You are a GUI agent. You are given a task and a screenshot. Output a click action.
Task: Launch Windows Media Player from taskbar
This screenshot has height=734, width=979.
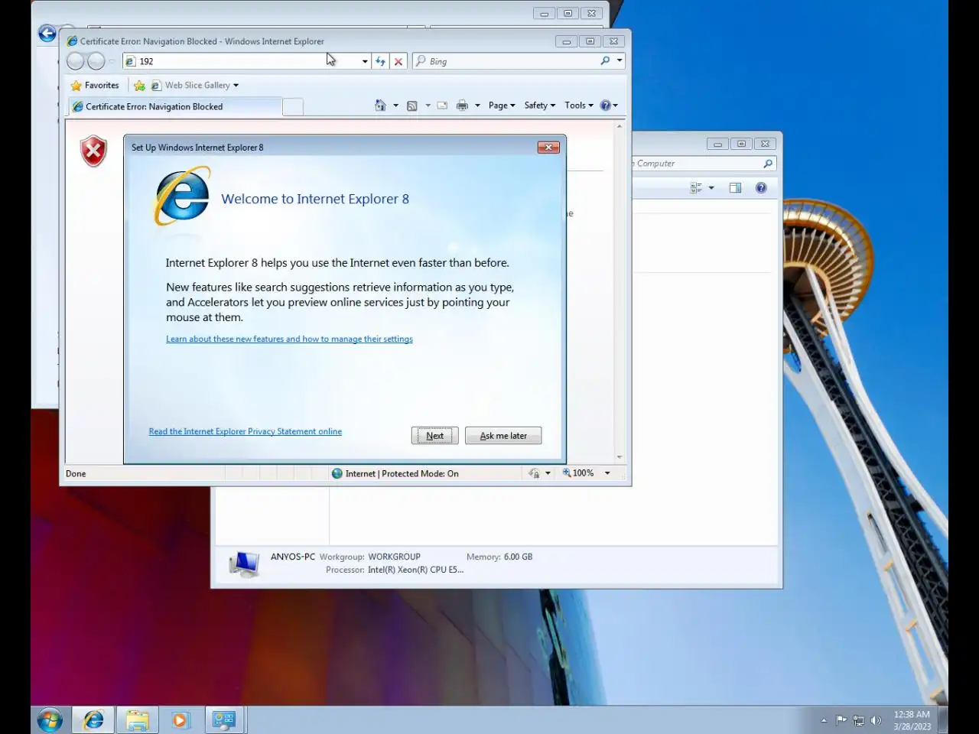pyautogui.click(x=181, y=719)
